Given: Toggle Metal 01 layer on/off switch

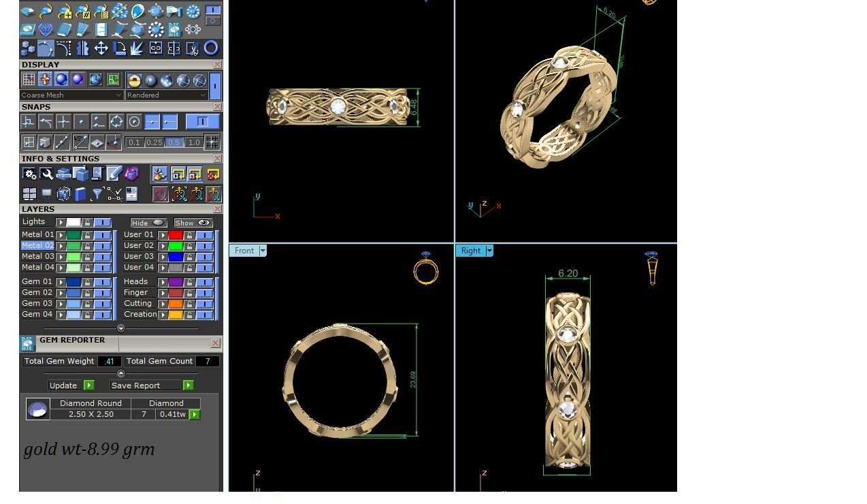Looking at the screenshot, I should [x=102, y=235].
